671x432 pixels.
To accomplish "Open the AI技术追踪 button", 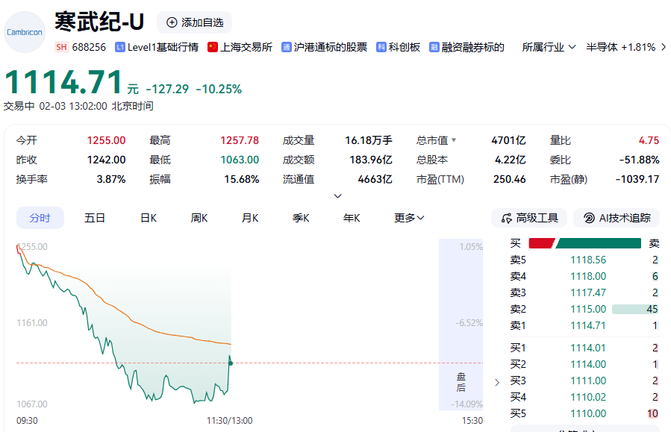I will point(617,218).
